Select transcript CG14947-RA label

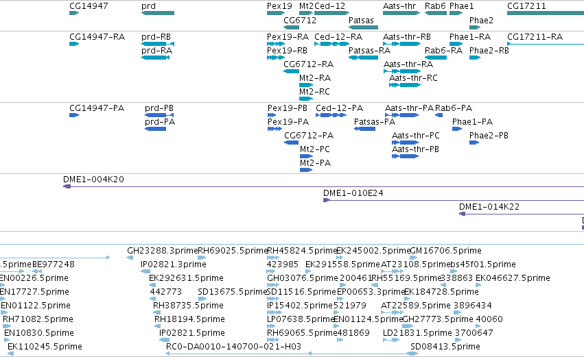(x=97, y=37)
